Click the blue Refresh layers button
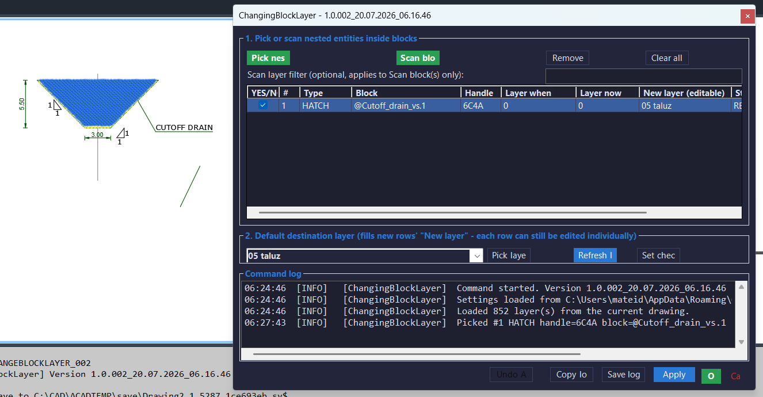 595,255
